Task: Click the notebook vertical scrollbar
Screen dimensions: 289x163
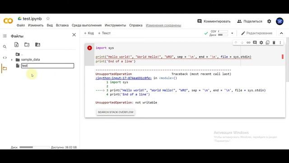Action: pos(288,59)
